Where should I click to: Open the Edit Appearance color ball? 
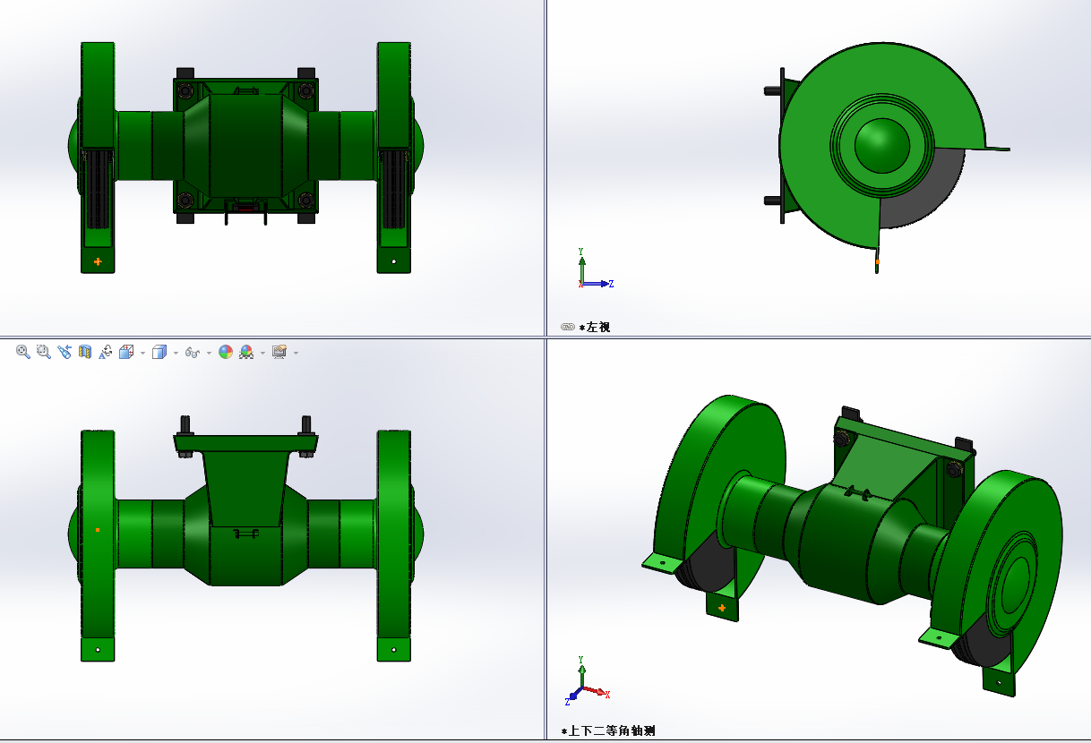(x=226, y=352)
